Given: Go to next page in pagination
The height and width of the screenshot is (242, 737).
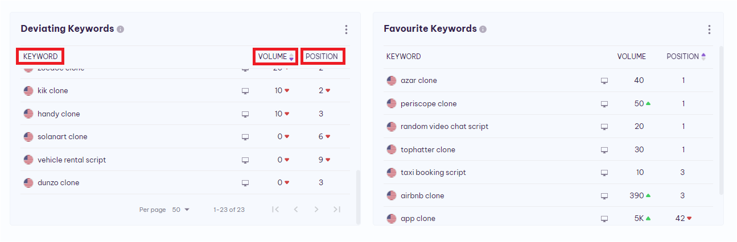Looking at the screenshot, I should click(316, 210).
